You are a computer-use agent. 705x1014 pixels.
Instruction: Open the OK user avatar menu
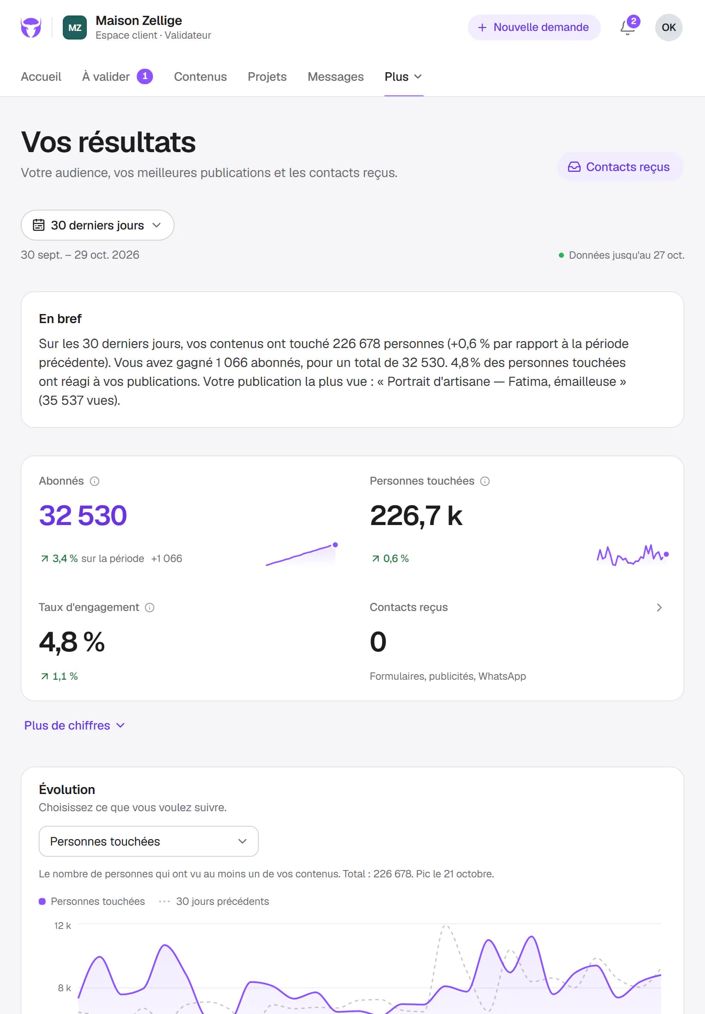[668, 27]
